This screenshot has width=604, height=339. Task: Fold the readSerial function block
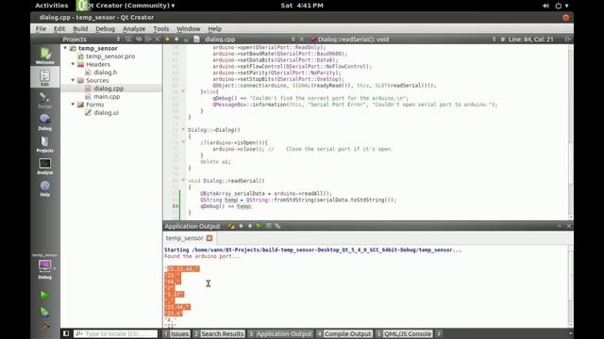click(x=183, y=180)
